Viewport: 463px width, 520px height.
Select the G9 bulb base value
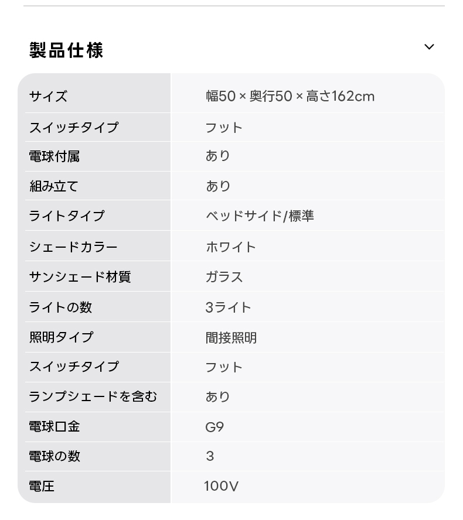tap(215, 427)
